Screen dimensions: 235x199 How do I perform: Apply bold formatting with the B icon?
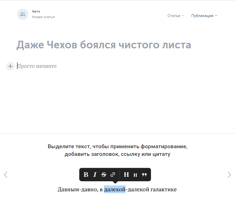tap(86, 175)
